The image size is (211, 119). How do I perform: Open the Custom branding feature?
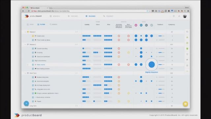point(42,49)
